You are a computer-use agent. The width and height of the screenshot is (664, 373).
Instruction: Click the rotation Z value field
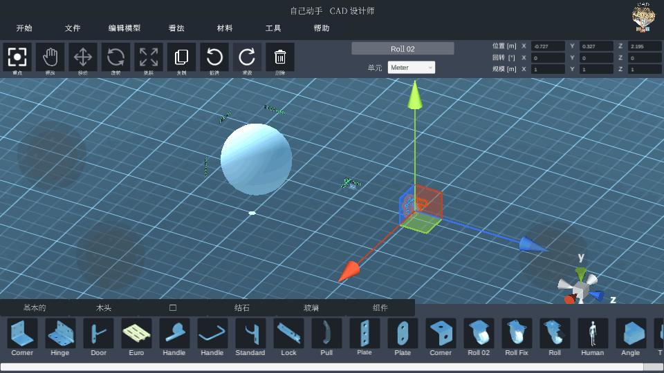645,58
